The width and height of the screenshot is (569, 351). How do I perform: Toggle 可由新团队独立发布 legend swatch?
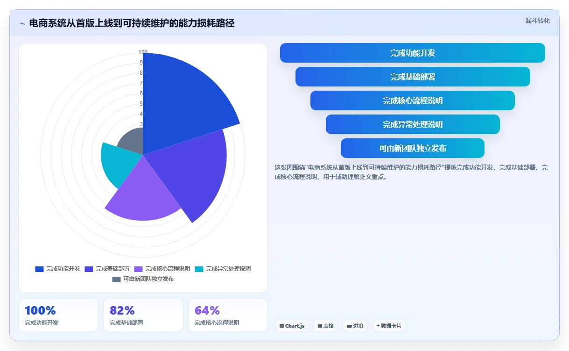116,279
